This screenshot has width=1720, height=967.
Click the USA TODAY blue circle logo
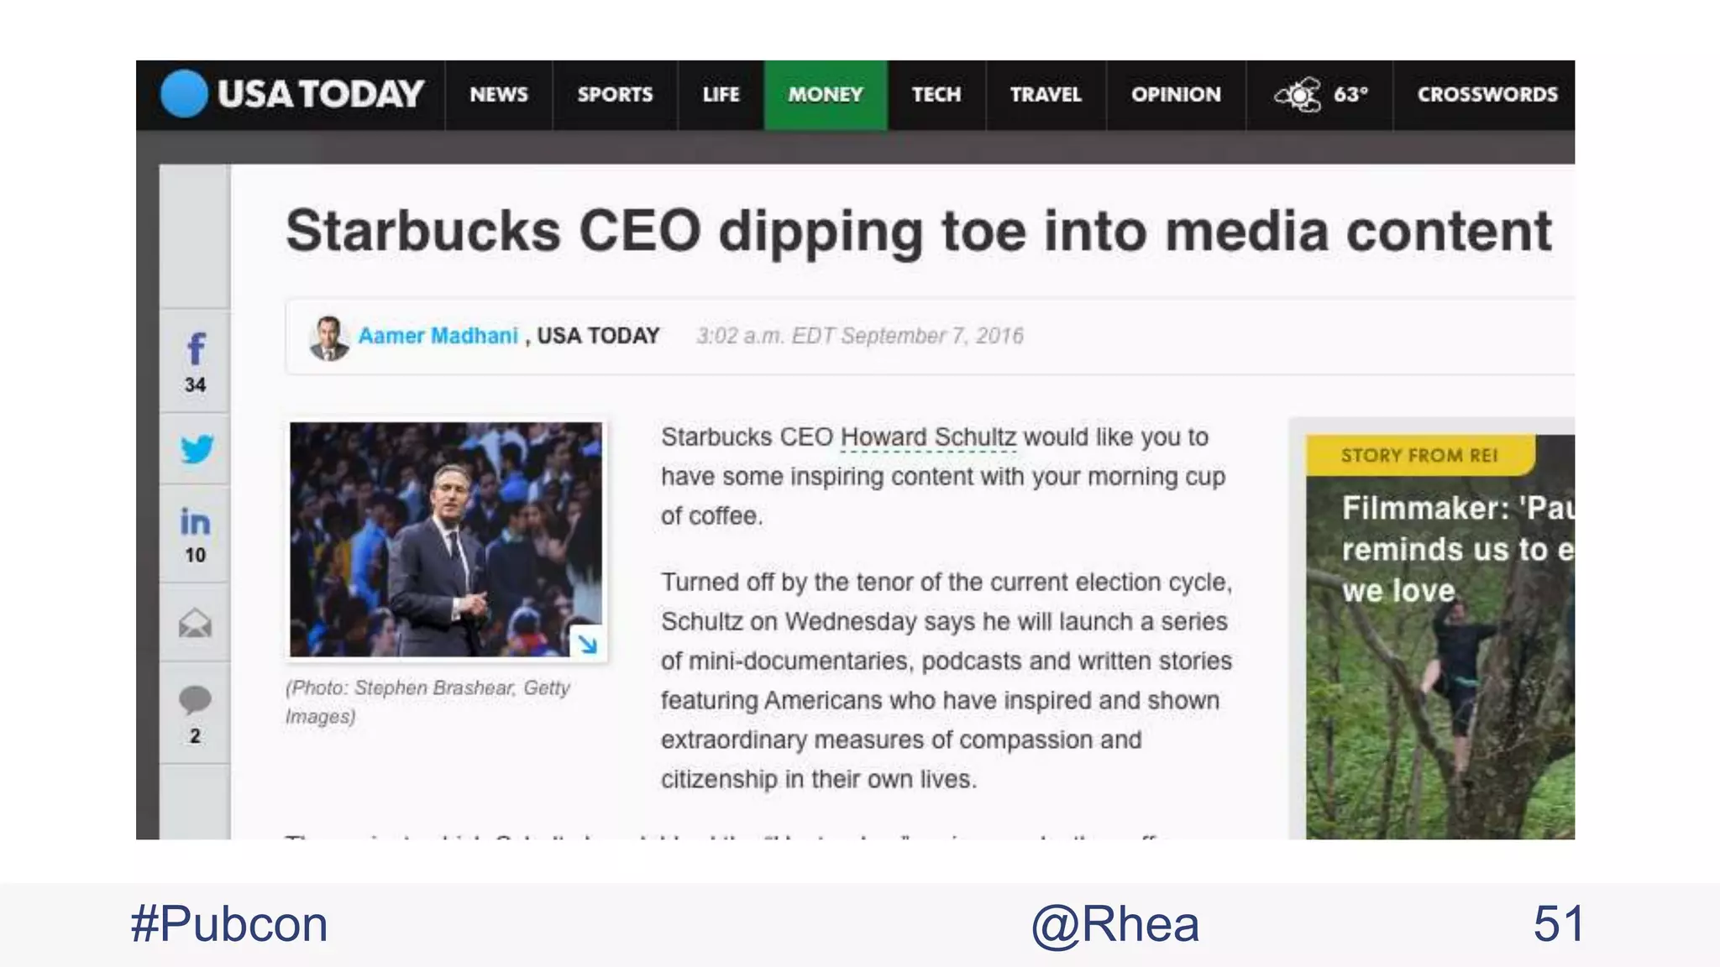tap(183, 93)
